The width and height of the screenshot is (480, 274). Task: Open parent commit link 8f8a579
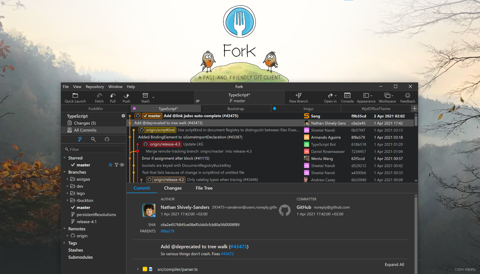(167, 231)
